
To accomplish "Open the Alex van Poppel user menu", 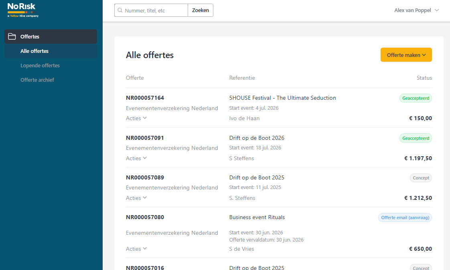I will pos(416,10).
